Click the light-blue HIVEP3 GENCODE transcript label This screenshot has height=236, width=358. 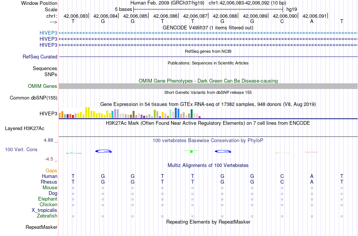(x=48, y=33)
